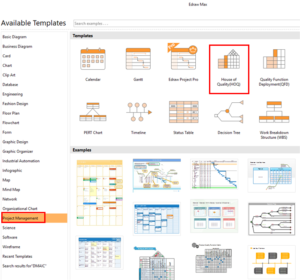Image resolution: width=300 pixels, height=280 pixels.
Task: Choose Clip Art category
Action: 9,75
